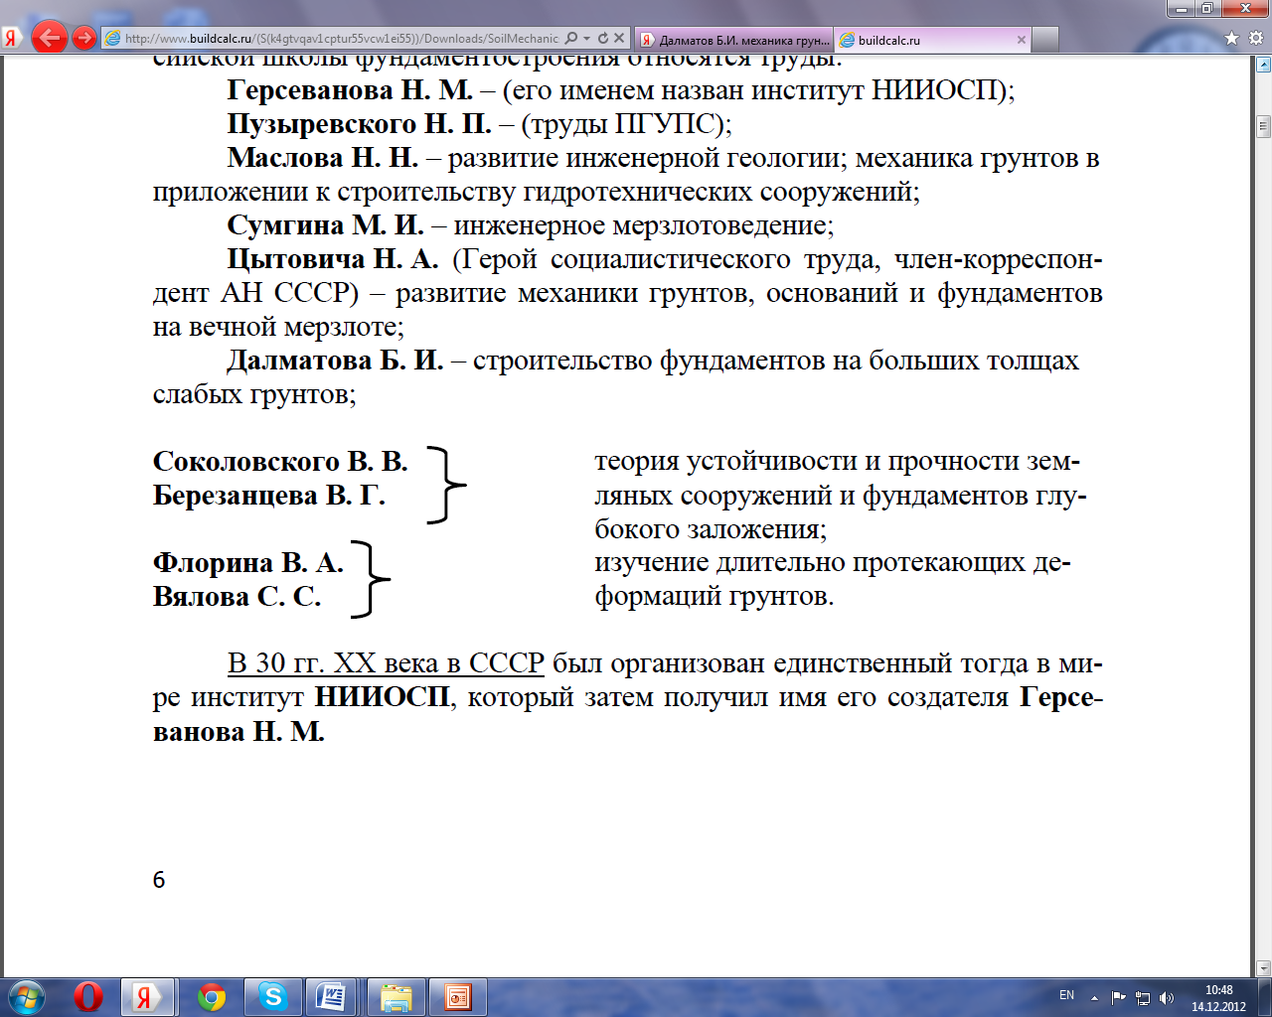This screenshot has height=1017, width=1272.
Task: Click the name Сумгина М. И.
Action: click(325, 225)
